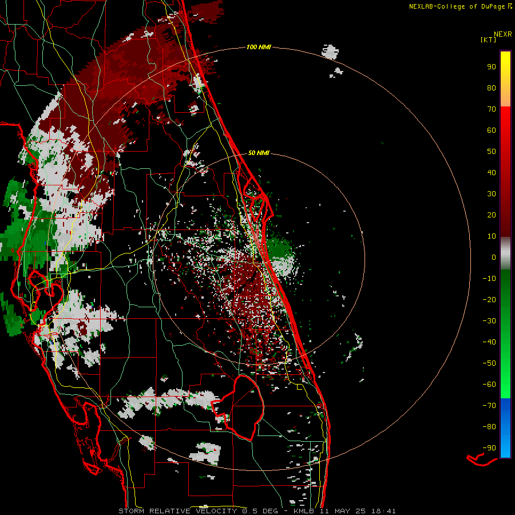Screen dimensions: 515x515
Task: Click the -50 value on velocity scale
Action: [489, 363]
